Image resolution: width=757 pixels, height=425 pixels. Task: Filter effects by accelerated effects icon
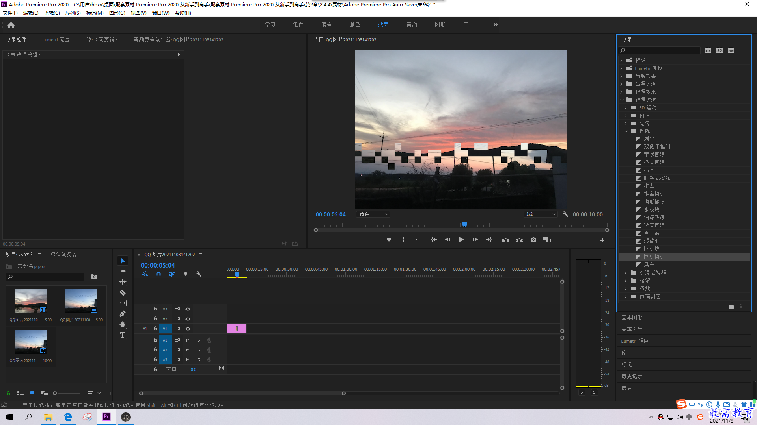[708, 50]
